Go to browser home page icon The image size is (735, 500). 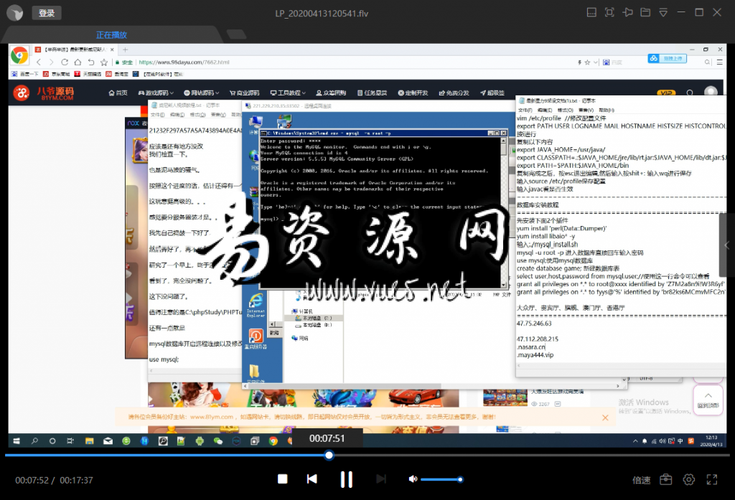(78, 62)
